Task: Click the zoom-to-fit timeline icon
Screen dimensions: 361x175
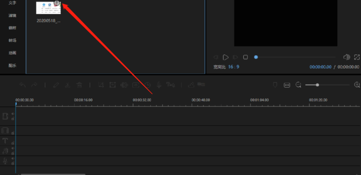Action: (x=287, y=85)
